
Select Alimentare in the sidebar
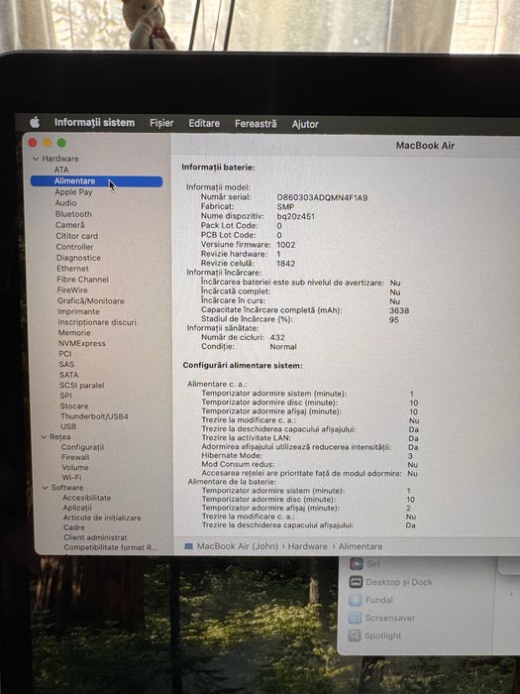click(96, 181)
